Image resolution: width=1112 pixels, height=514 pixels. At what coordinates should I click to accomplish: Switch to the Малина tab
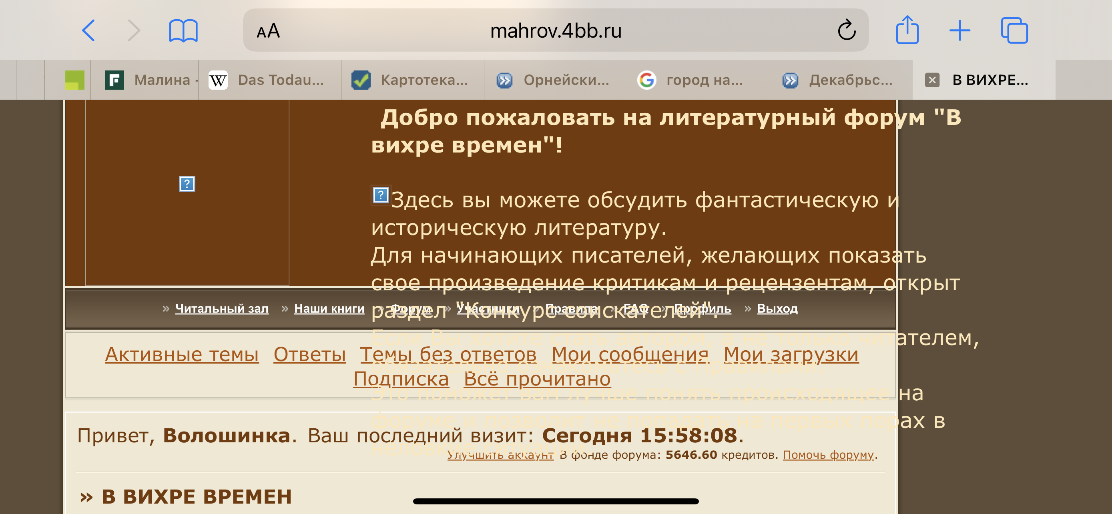pyautogui.click(x=145, y=80)
